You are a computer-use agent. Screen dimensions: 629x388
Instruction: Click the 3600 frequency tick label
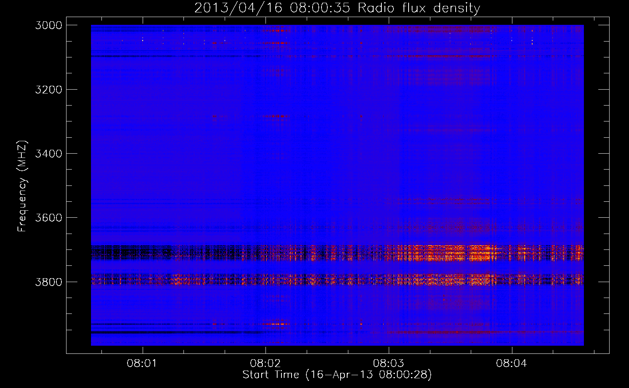pyautogui.click(x=49, y=218)
